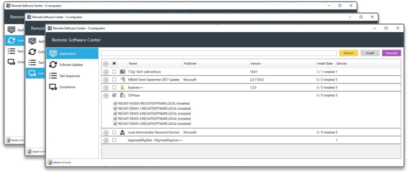Expand the 7-Zip 18.01 row
Viewport: 408px width, 173px height.
tap(106, 72)
